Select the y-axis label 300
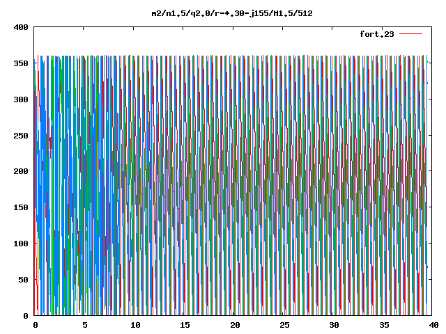The width and height of the screenshot is (446, 334). coord(21,100)
